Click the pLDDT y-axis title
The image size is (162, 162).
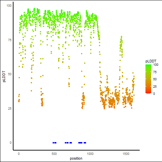click(x=4, y=77)
